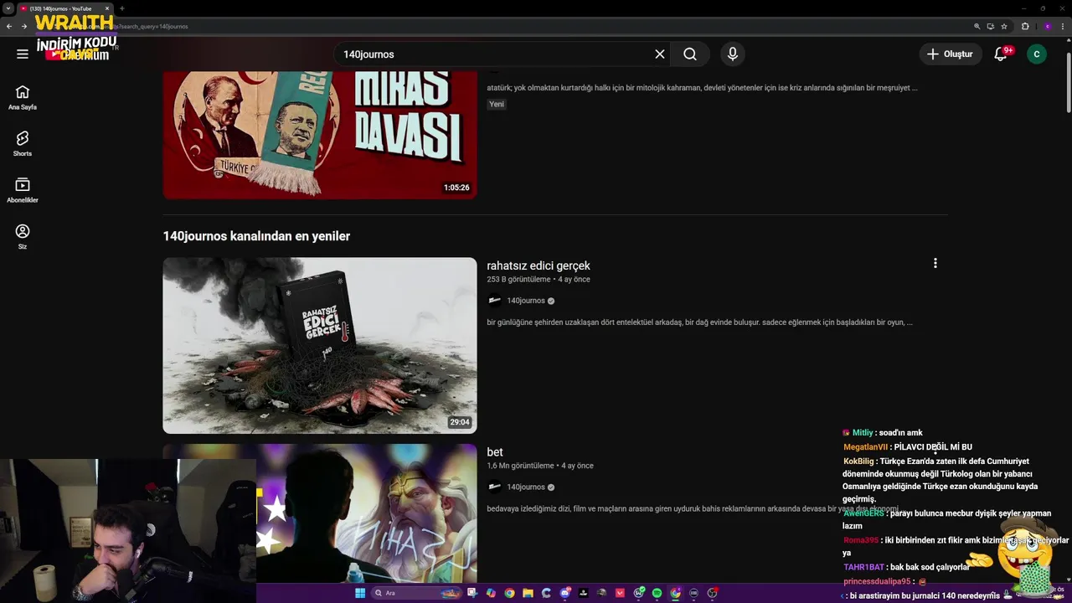Click the 140journos kanalından en yeniler heading
The width and height of the screenshot is (1072, 603).
tap(256, 236)
